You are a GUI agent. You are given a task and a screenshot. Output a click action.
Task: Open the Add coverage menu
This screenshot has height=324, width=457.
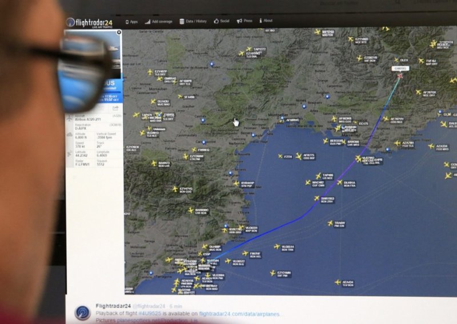(x=158, y=22)
